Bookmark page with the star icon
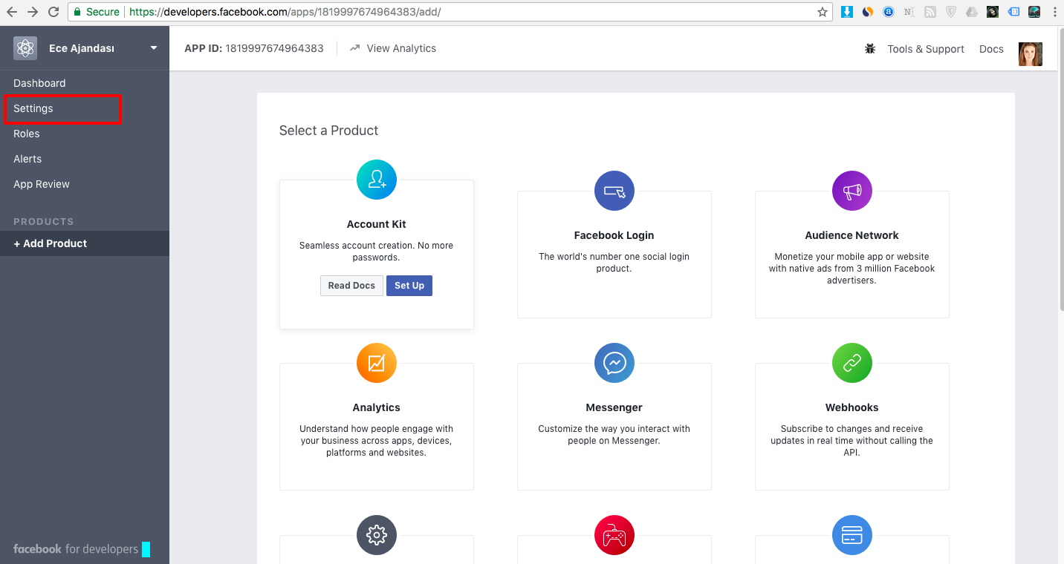Image resolution: width=1064 pixels, height=564 pixels. pyautogui.click(x=823, y=12)
